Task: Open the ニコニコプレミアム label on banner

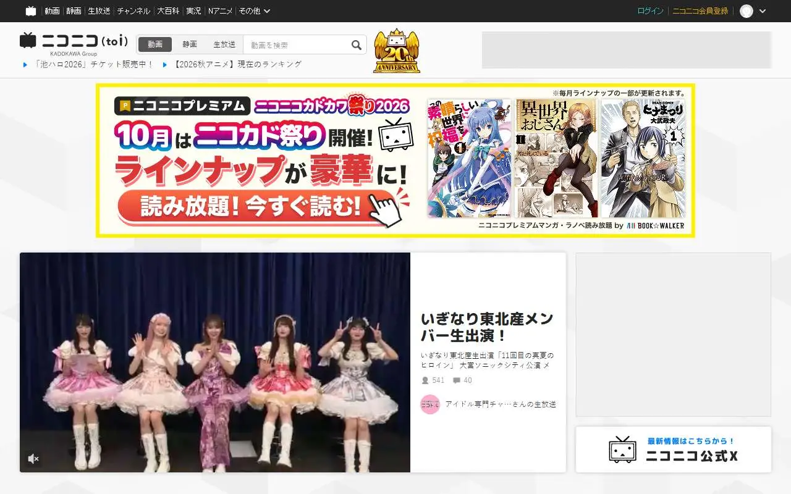Action: pos(182,106)
